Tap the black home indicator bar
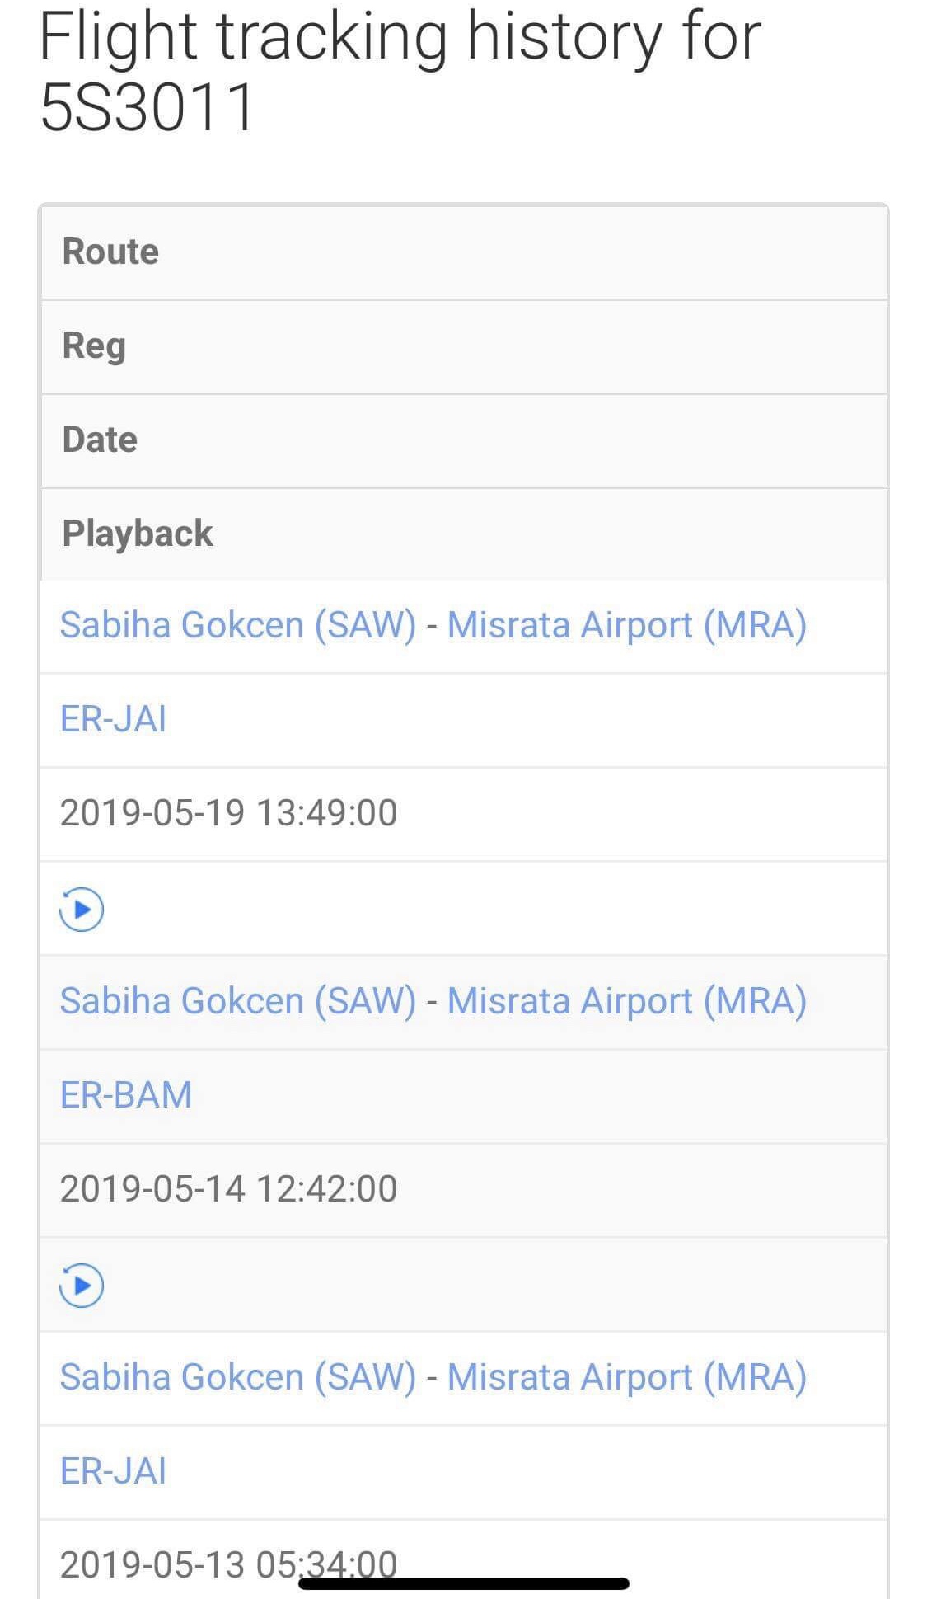This screenshot has height=1599, width=927. click(x=464, y=1583)
